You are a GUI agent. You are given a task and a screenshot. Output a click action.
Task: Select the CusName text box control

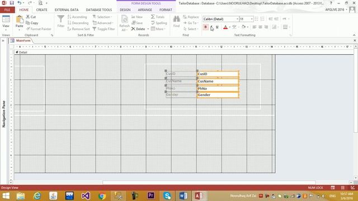218,81
